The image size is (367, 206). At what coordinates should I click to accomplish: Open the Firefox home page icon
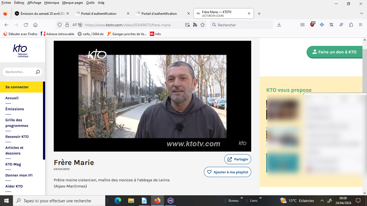click(x=35, y=25)
